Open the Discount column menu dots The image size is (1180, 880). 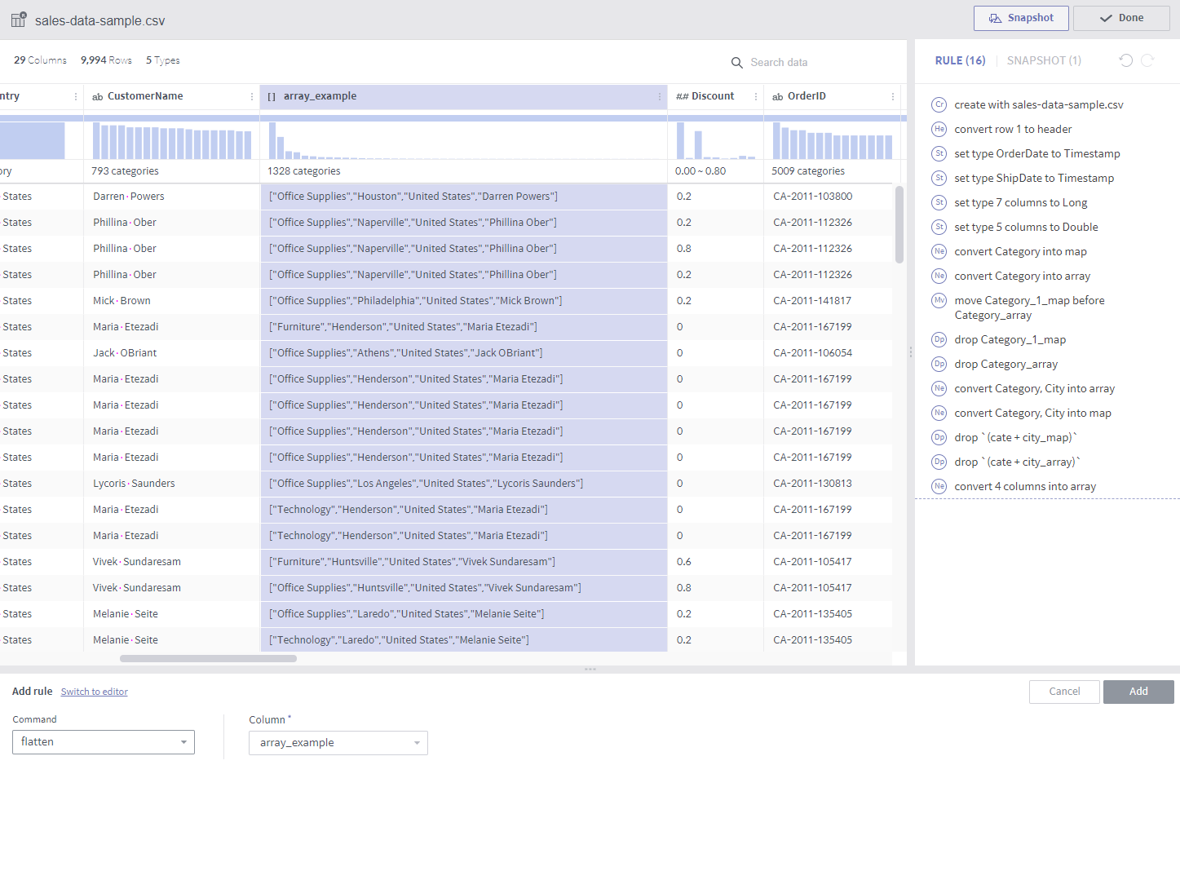point(756,96)
